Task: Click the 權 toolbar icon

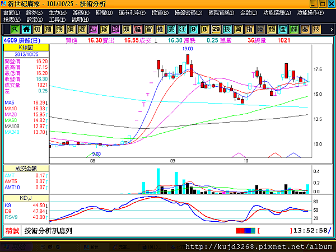Action: click(160, 29)
